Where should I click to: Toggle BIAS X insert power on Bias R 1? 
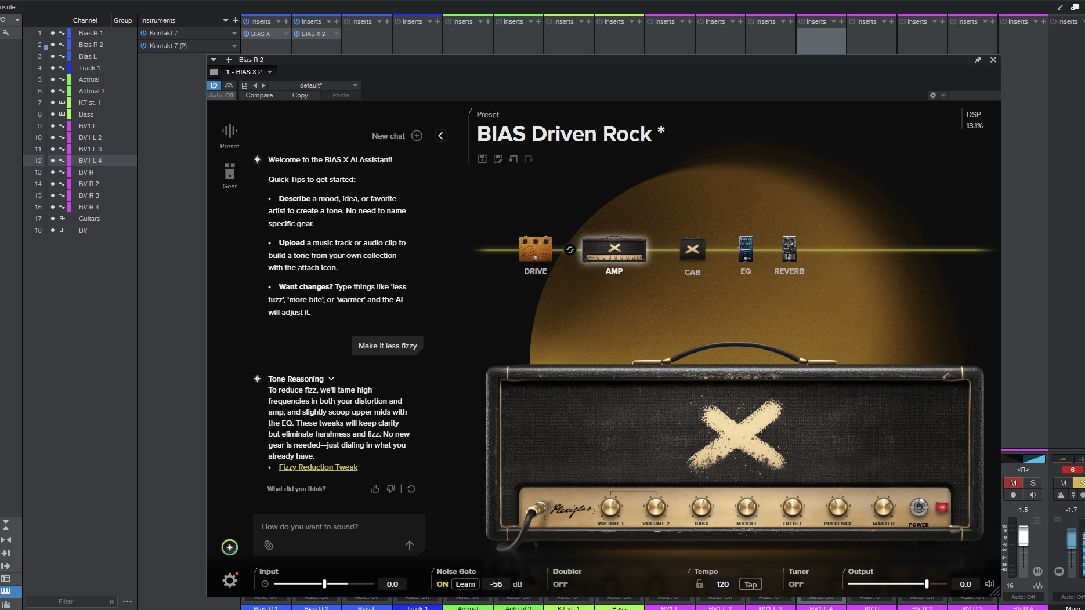click(x=246, y=34)
